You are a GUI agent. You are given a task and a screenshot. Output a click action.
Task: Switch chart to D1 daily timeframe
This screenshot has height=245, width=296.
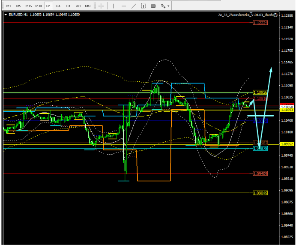coord(68,6)
